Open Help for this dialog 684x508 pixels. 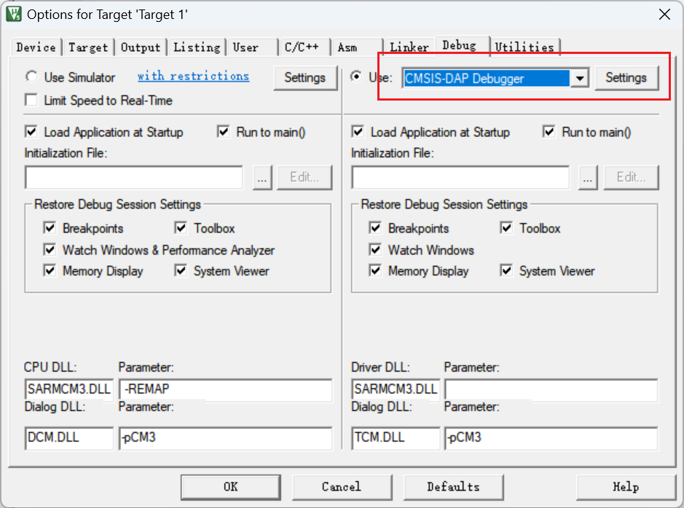tap(626, 487)
